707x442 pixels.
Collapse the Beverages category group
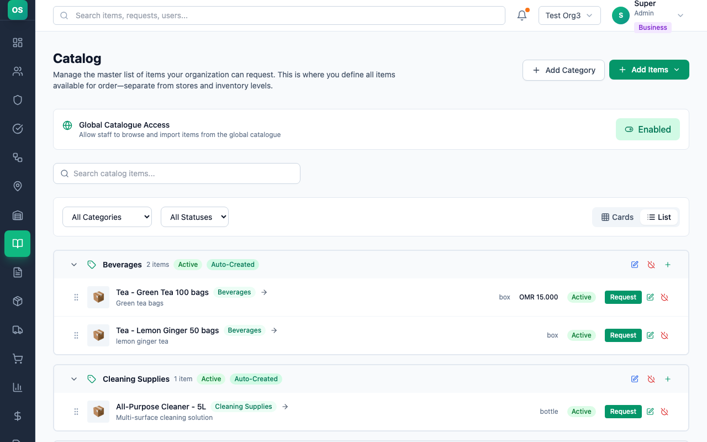pyautogui.click(x=74, y=265)
